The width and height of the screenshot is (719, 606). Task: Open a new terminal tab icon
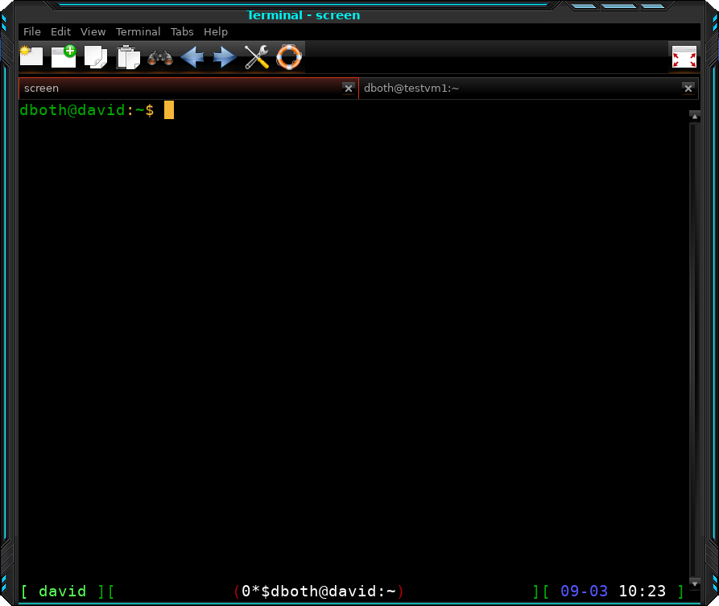click(x=31, y=57)
